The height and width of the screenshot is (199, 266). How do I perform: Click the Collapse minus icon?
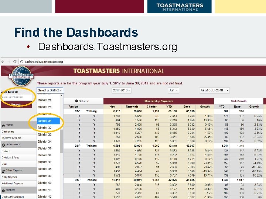(x=76, y=101)
